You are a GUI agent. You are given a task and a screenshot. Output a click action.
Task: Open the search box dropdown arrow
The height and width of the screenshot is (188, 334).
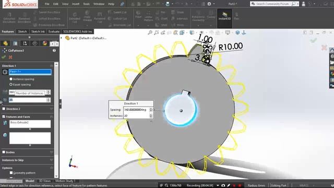point(297,4)
